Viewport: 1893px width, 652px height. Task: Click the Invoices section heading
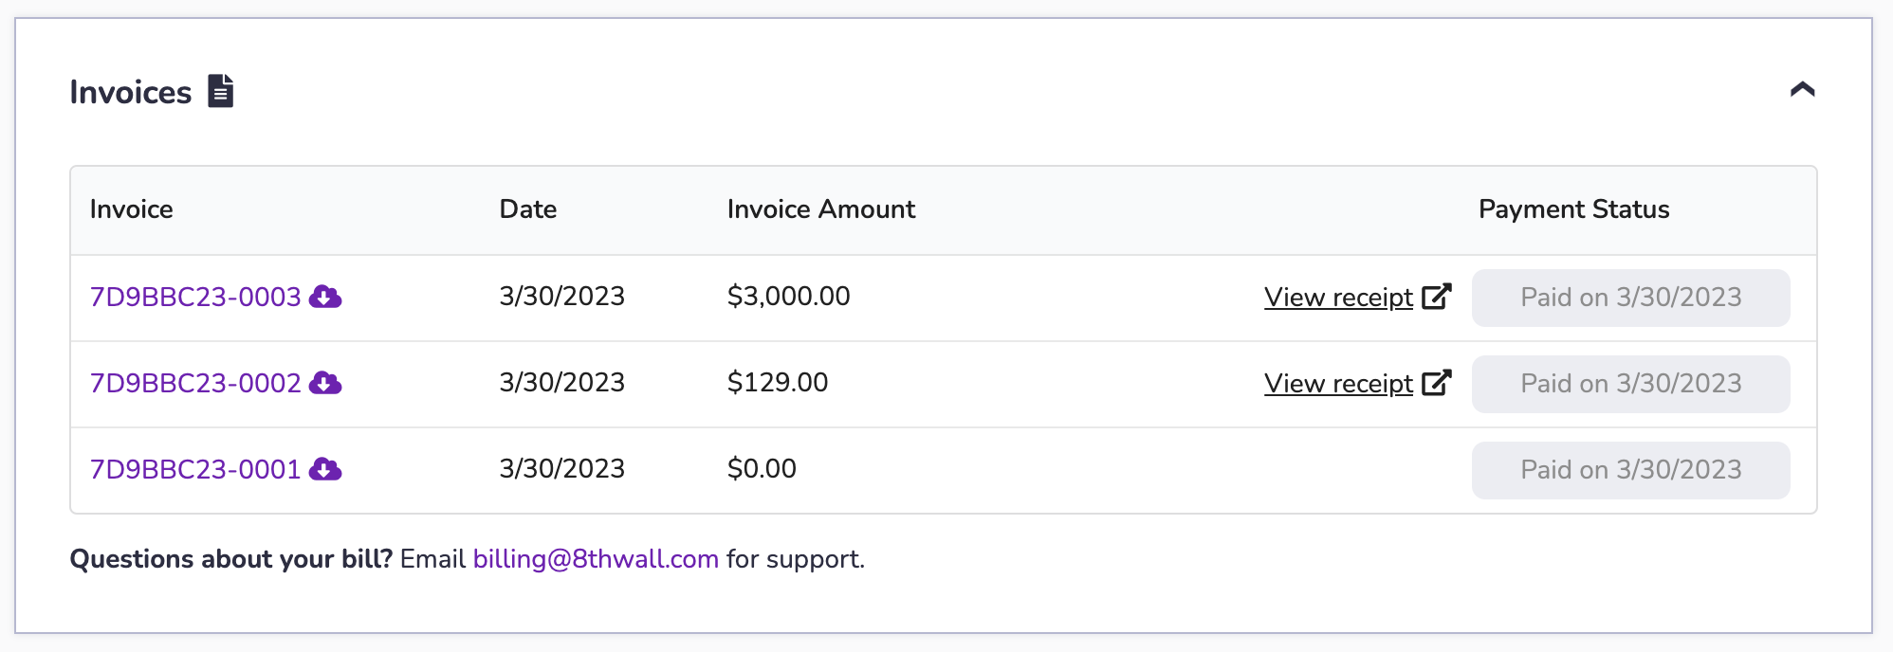tap(131, 92)
